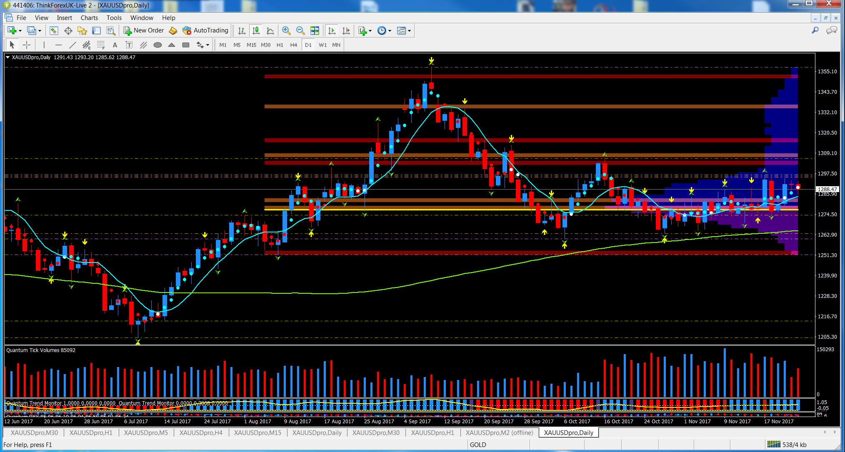Select the Equidistant Channel tool
The width and height of the screenshot is (845, 452).
tap(87, 45)
